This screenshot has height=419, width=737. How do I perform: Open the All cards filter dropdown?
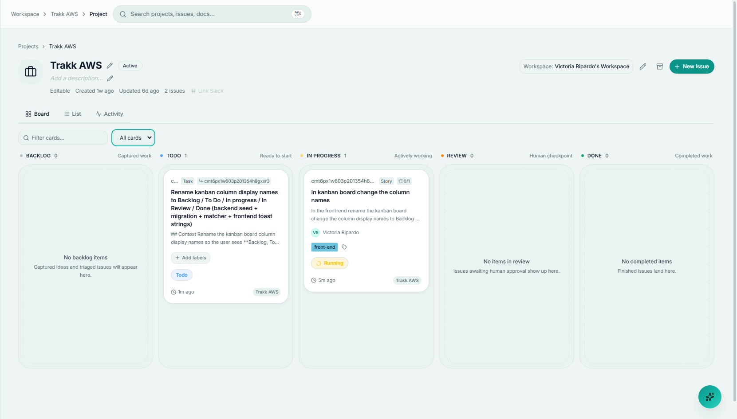134,138
